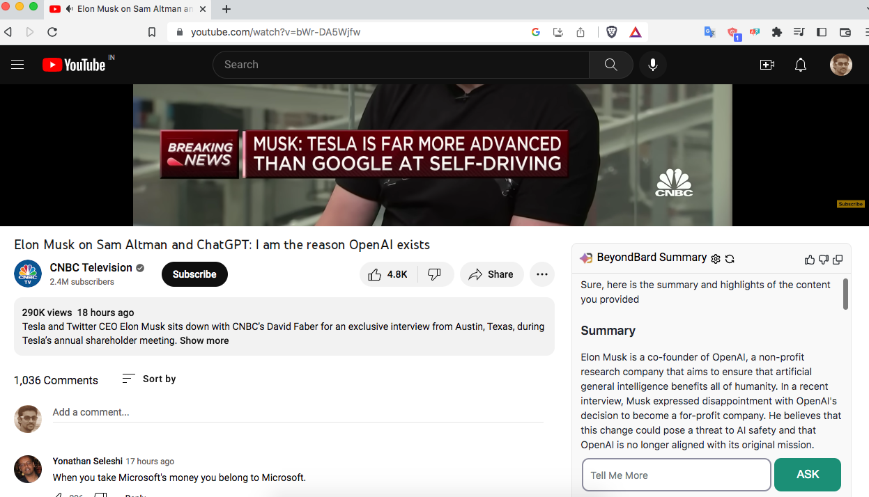
Task: Dislike the CNBC video
Action: tap(435, 274)
